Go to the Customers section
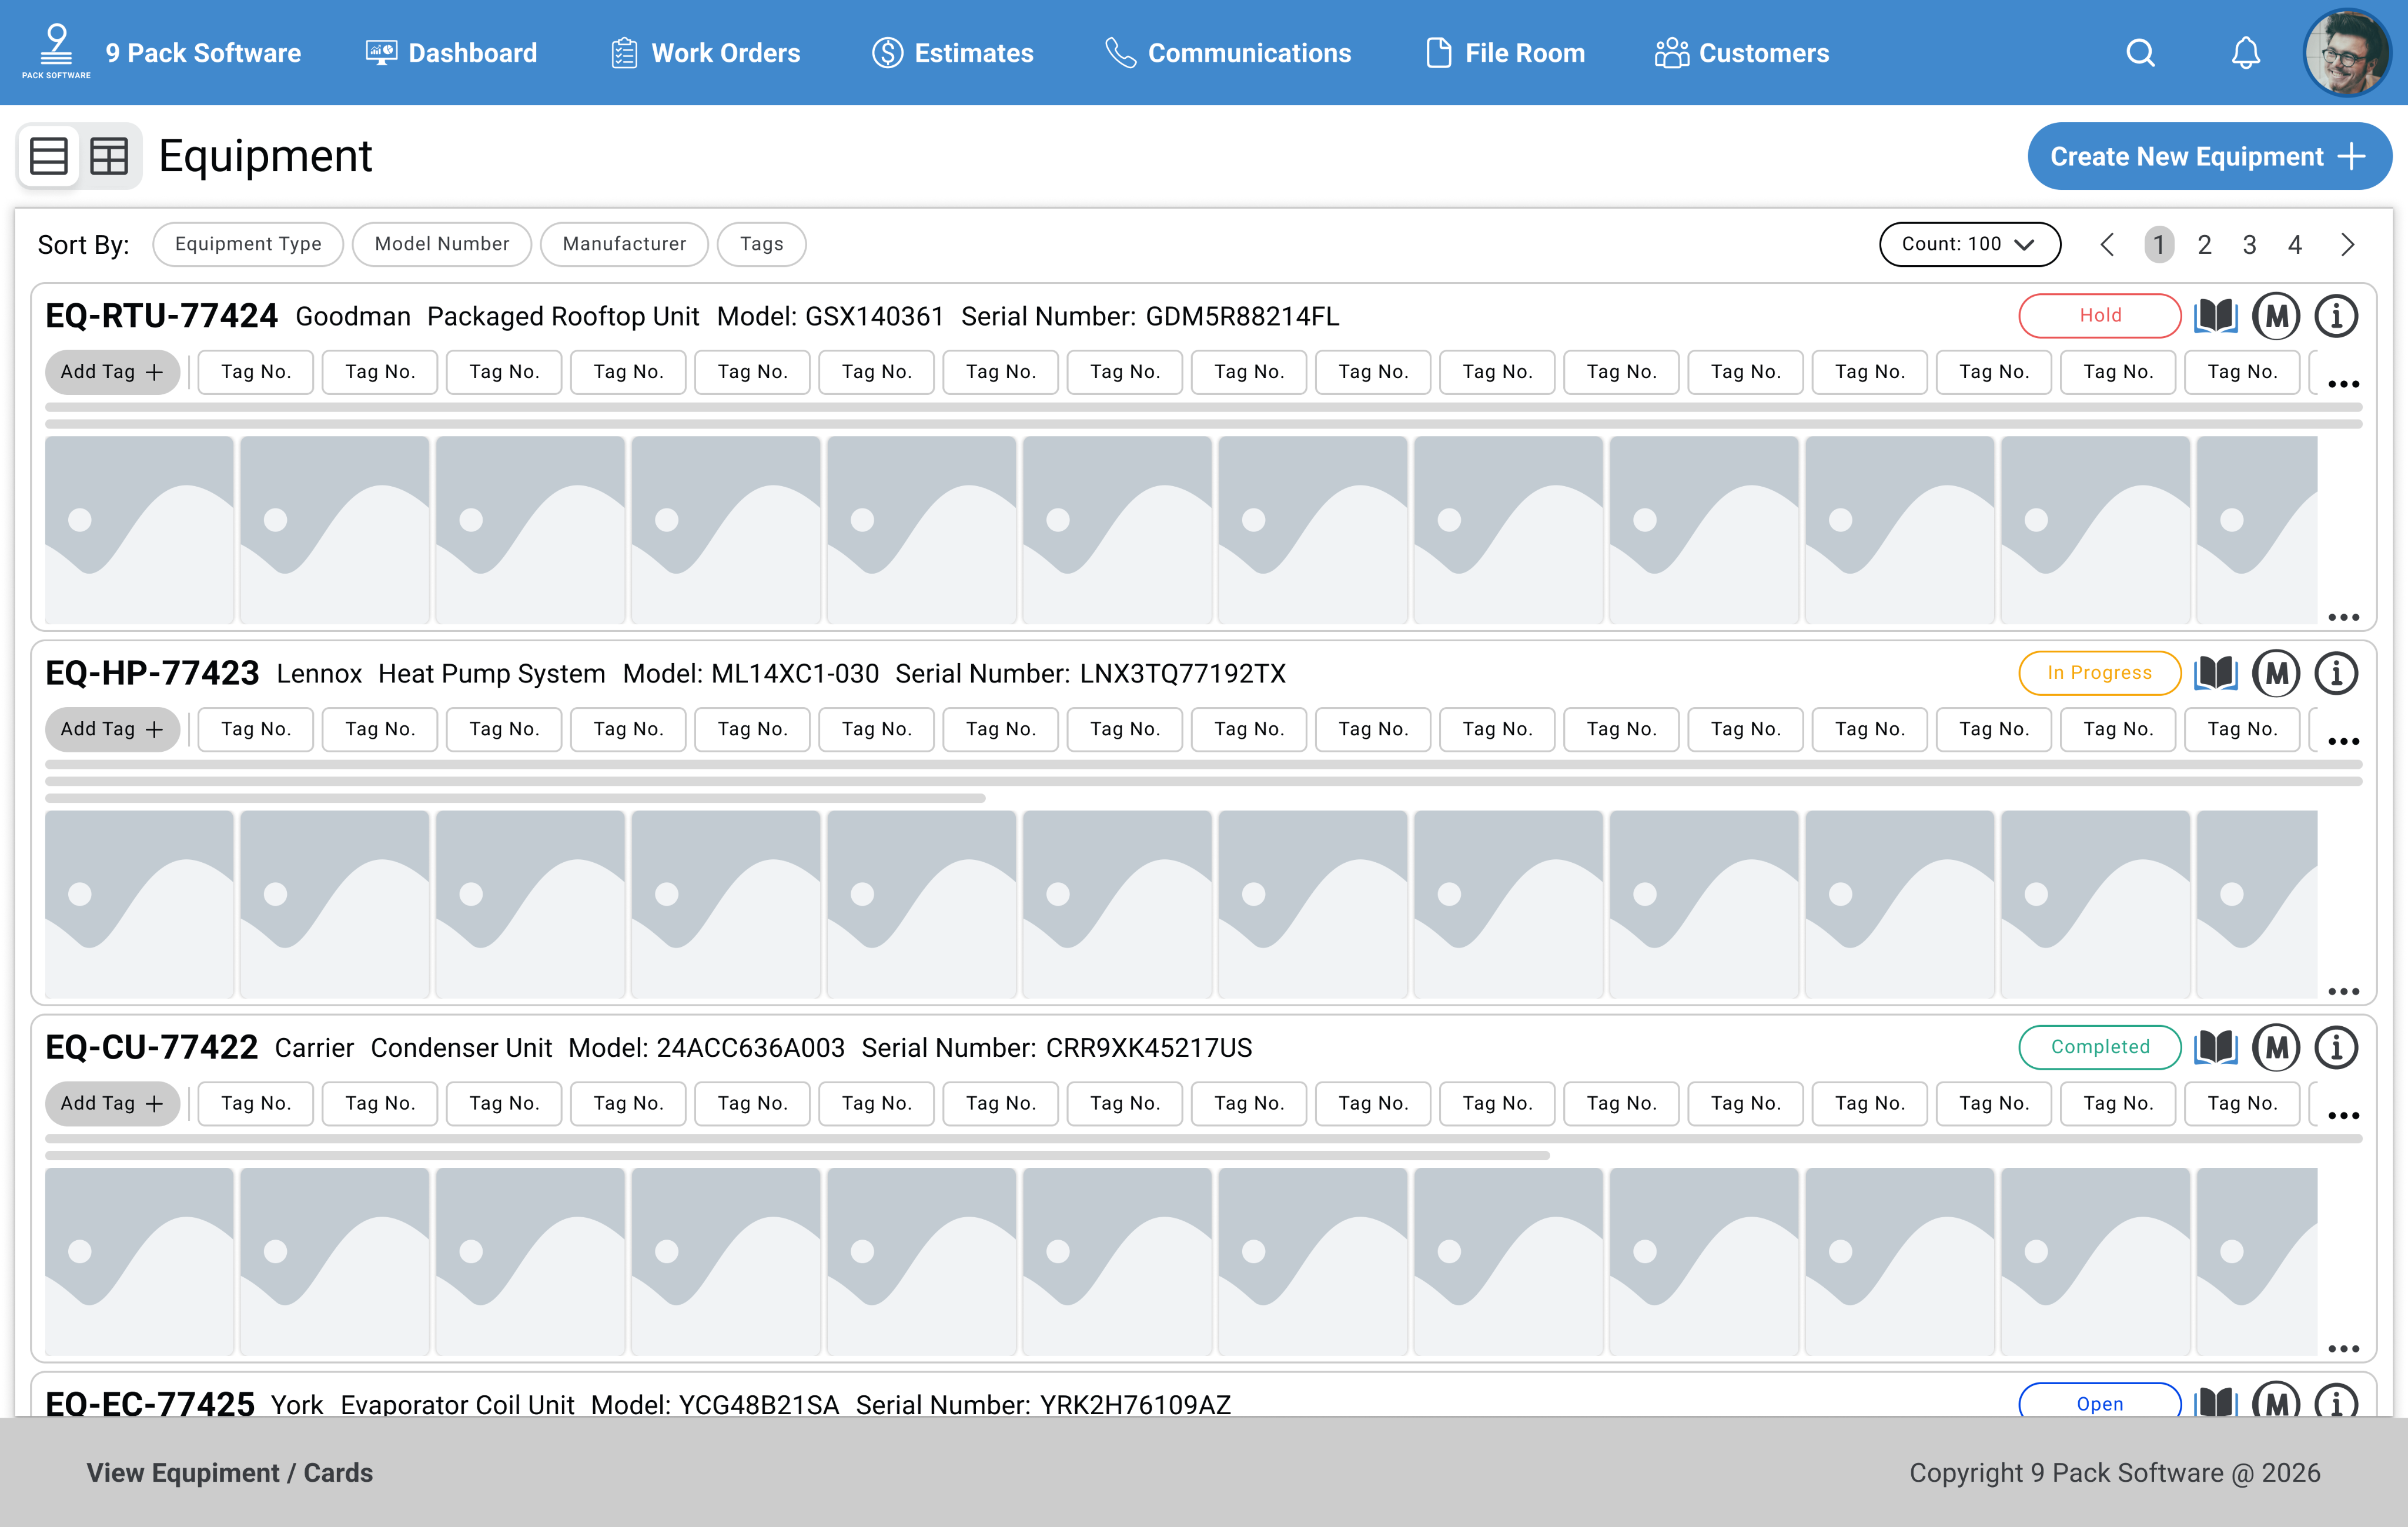2408x1527 pixels. coord(1742,53)
